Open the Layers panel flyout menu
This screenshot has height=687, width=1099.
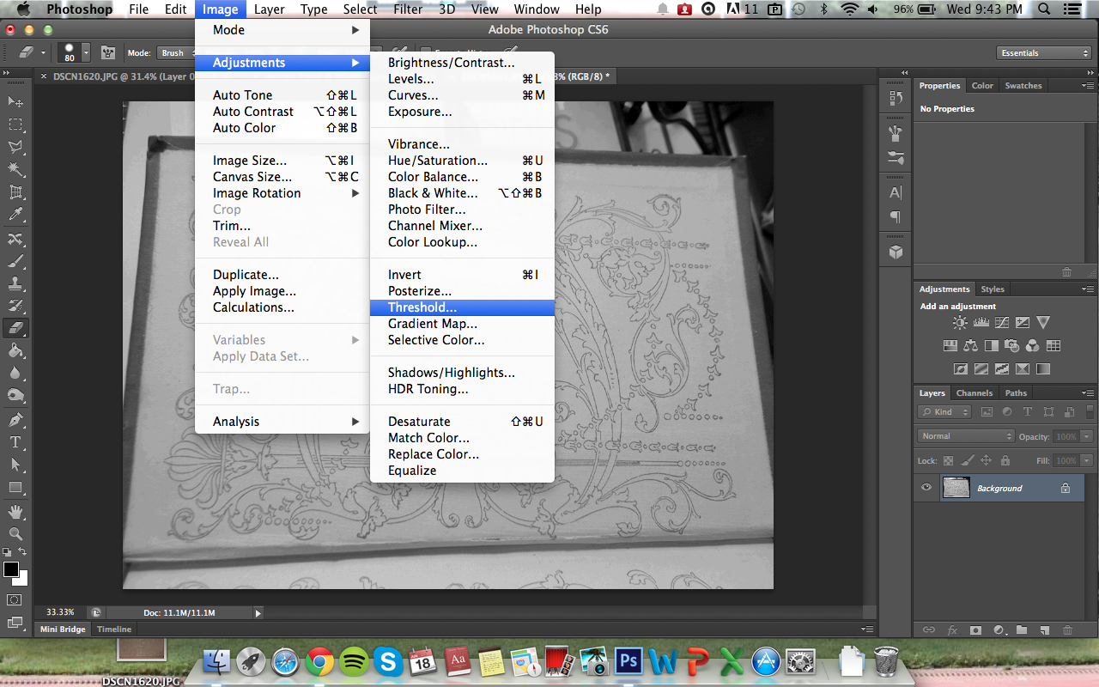(1090, 393)
